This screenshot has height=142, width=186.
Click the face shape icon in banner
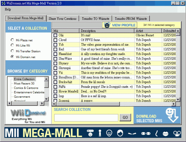[109, 133]
